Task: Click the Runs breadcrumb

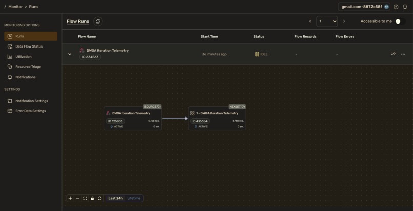Action: pos(34,7)
